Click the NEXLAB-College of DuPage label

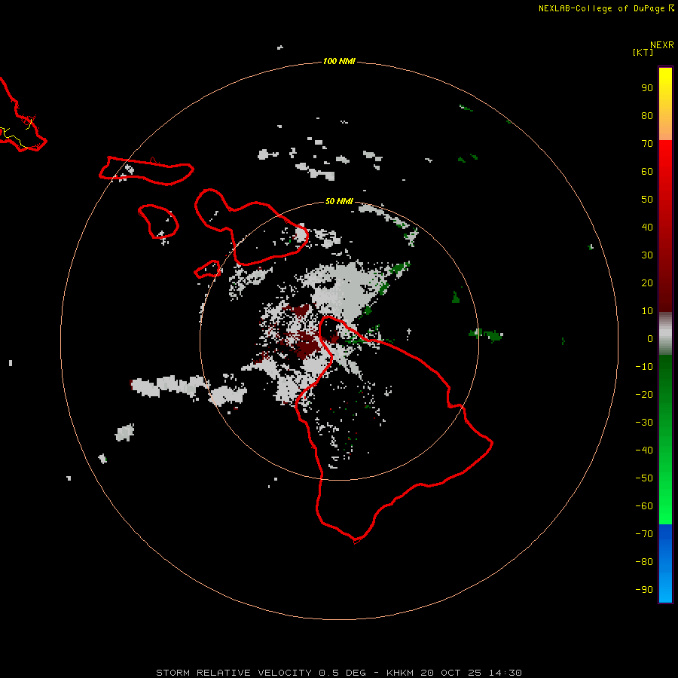coord(606,8)
